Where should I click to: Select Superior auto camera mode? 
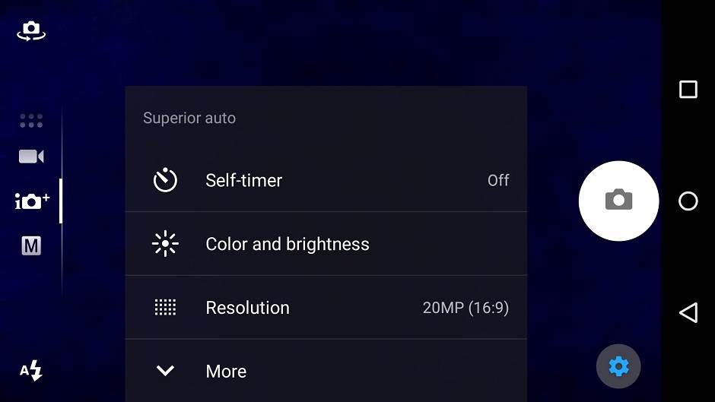pos(32,201)
